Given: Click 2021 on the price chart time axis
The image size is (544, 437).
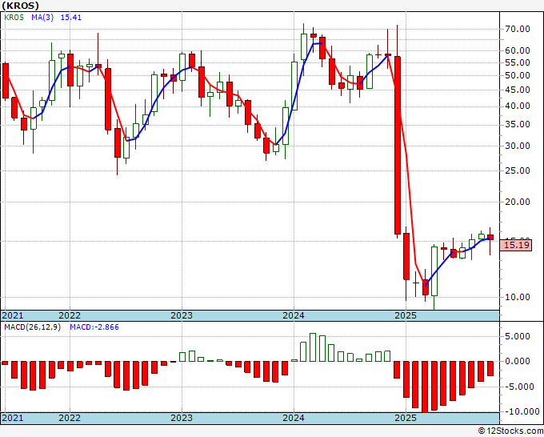Looking at the screenshot, I should [13, 315].
